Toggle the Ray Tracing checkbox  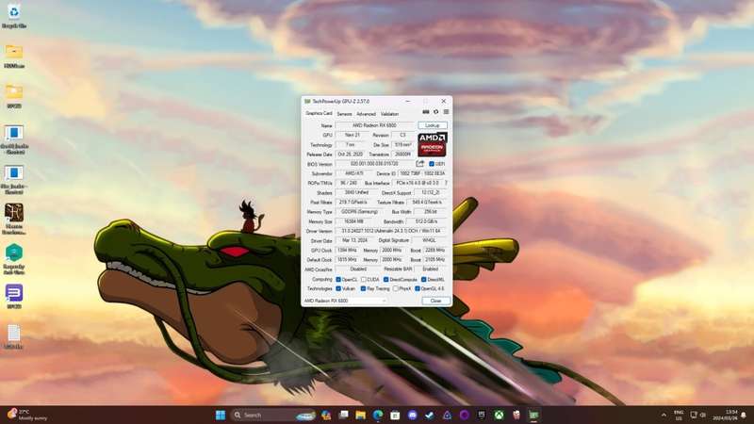click(x=364, y=288)
